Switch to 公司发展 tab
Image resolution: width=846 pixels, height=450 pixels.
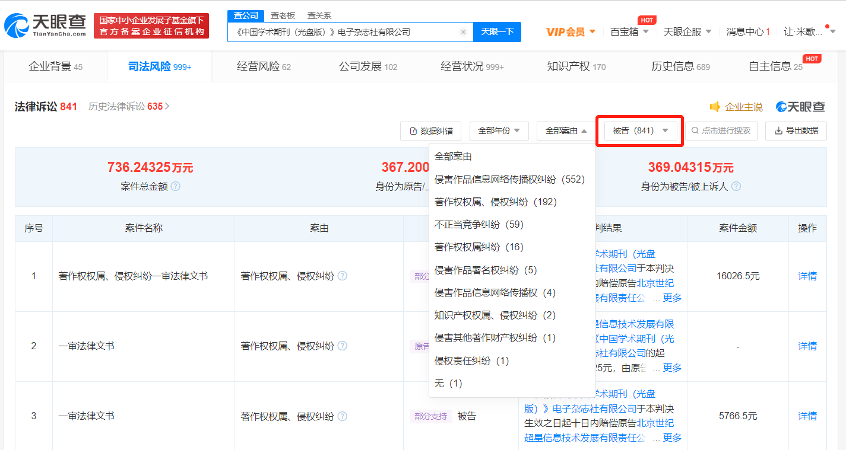pos(367,66)
